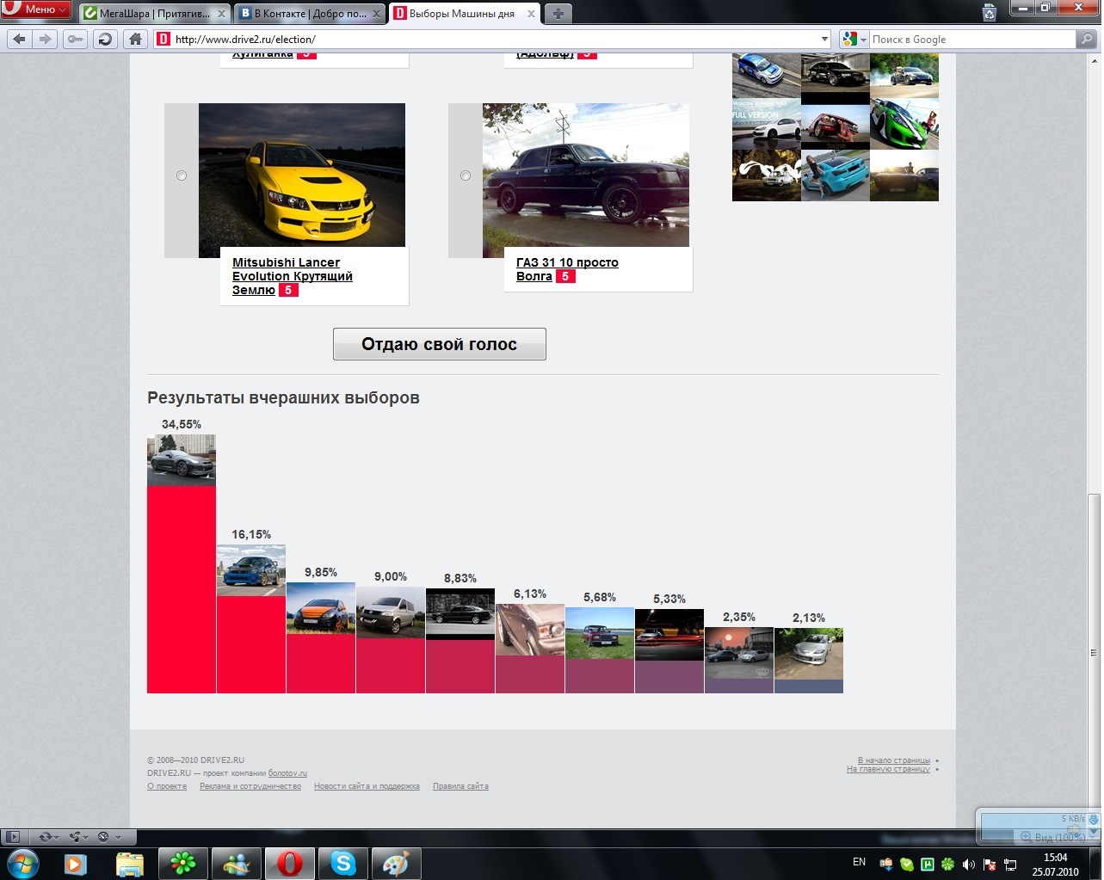Viewport: 1104px width, 880px height.
Task: Go to the home page icon
Action: point(134,39)
